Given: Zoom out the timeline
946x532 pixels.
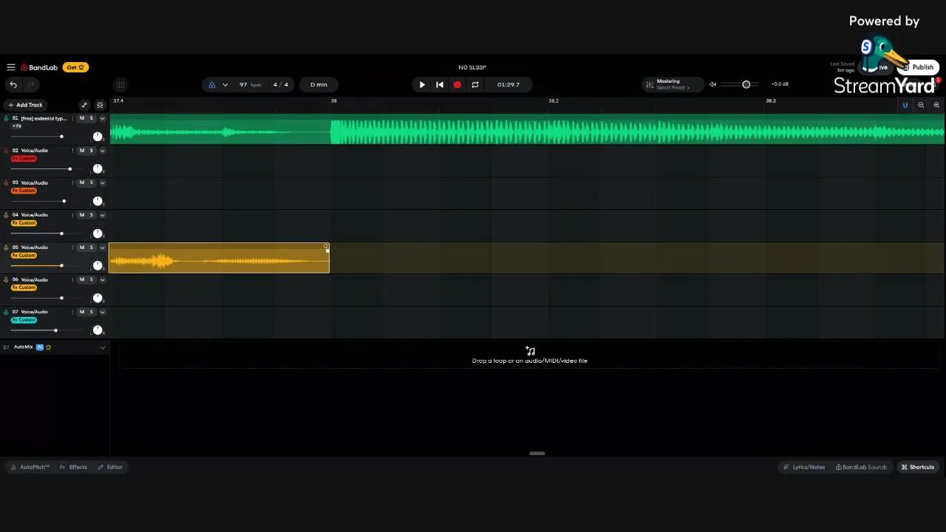Looking at the screenshot, I should coord(921,105).
